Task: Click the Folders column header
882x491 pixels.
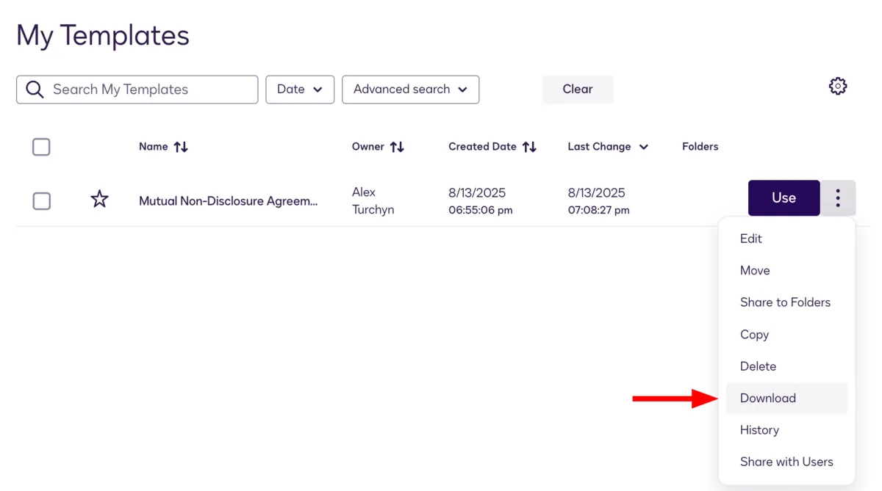Action: [700, 147]
